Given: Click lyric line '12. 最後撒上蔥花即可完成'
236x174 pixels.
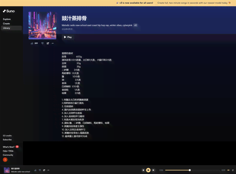Looking at the screenshot, I should click(75, 136).
